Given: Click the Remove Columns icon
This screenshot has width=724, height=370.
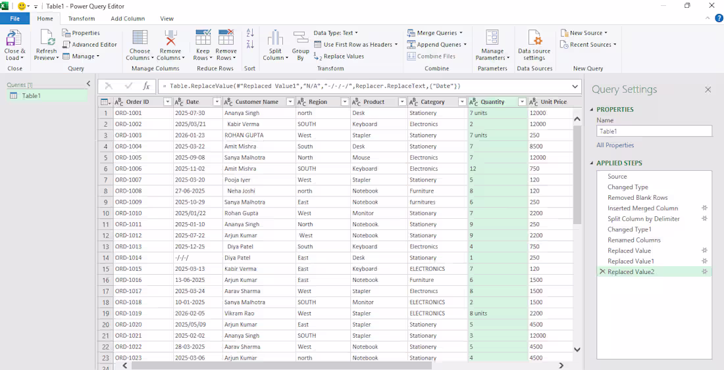Looking at the screenshot, I should tap(170, 37).
